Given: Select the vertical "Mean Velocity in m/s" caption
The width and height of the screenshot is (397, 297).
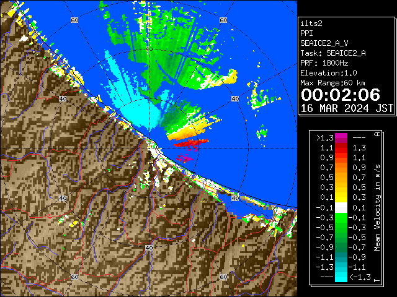Looking at the screenshot, I should point(377,208).
